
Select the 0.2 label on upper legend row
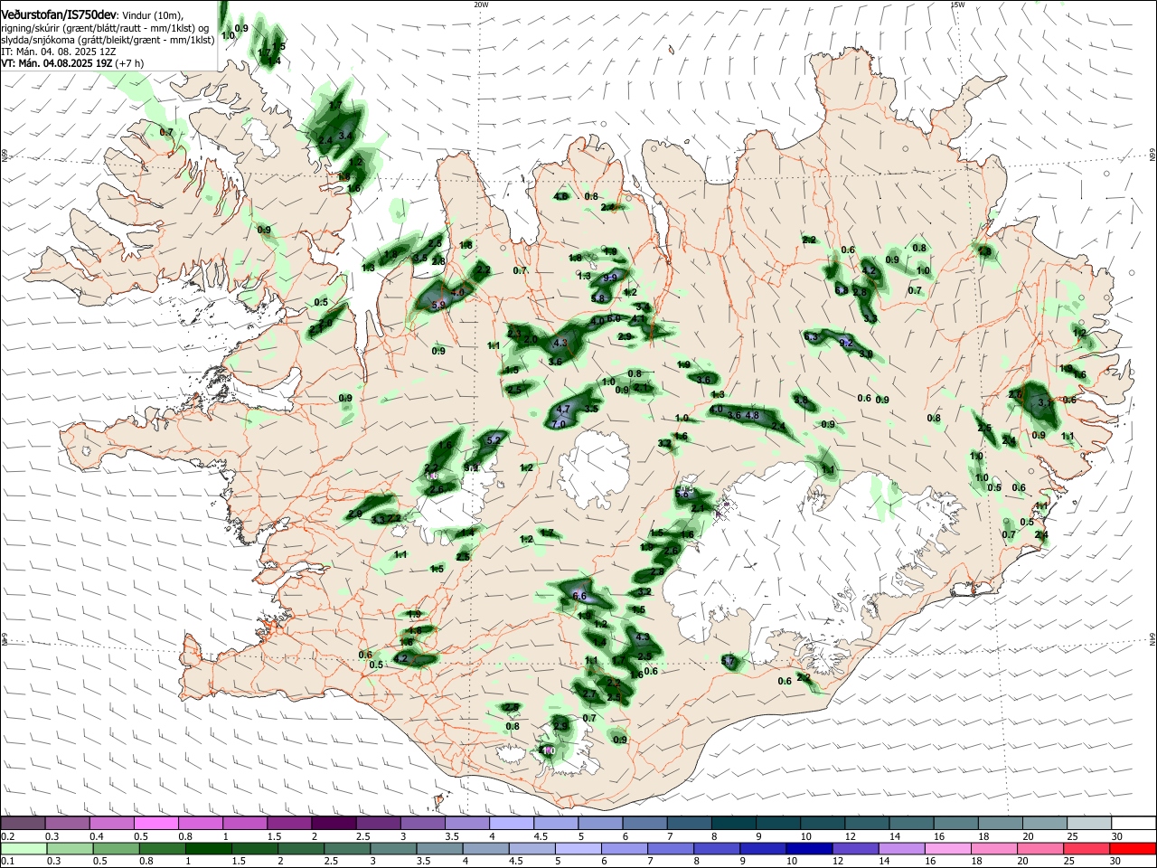tap(7, 836)
